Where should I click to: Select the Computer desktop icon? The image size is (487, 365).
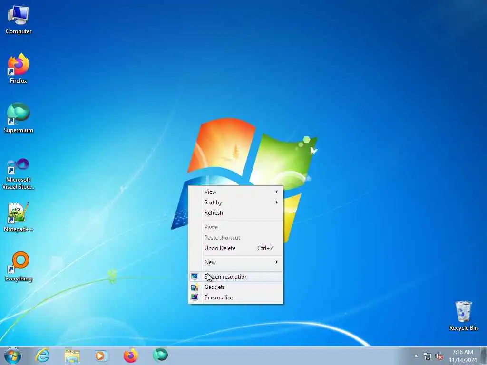point(19,20)
